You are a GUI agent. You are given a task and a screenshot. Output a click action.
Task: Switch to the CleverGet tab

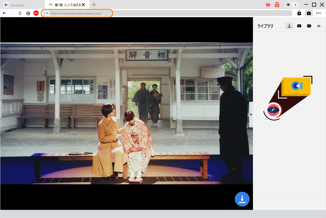[22, 5]
